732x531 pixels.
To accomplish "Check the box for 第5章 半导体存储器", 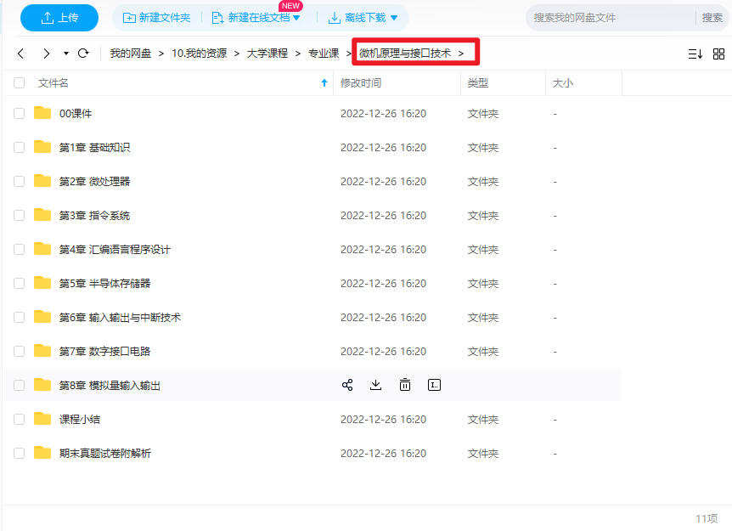I will tap(20, 284).
